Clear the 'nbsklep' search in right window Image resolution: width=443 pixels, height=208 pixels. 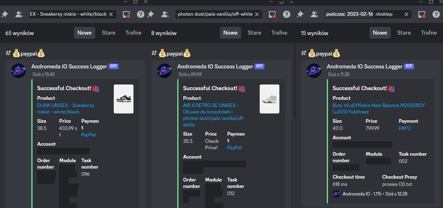click(x=406, y=14)
